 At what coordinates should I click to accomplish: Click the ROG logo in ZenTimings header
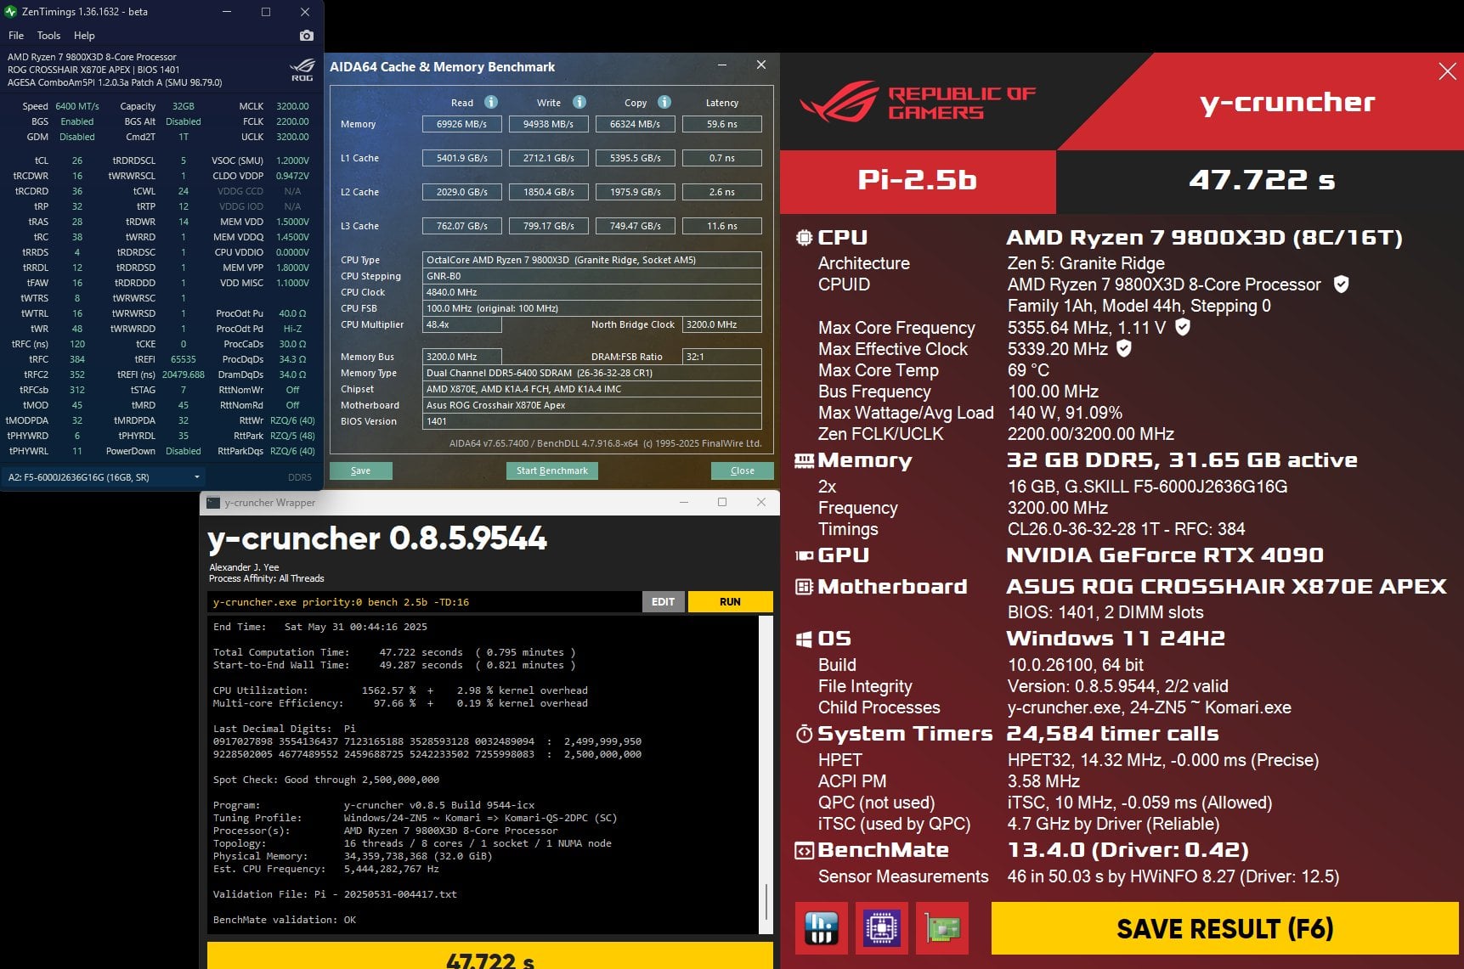(302, 70)
